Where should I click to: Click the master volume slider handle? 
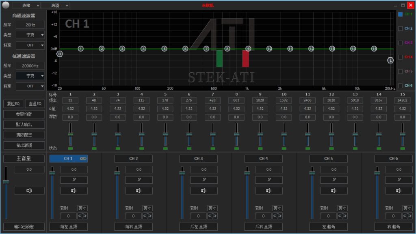[x=6, y=182]
